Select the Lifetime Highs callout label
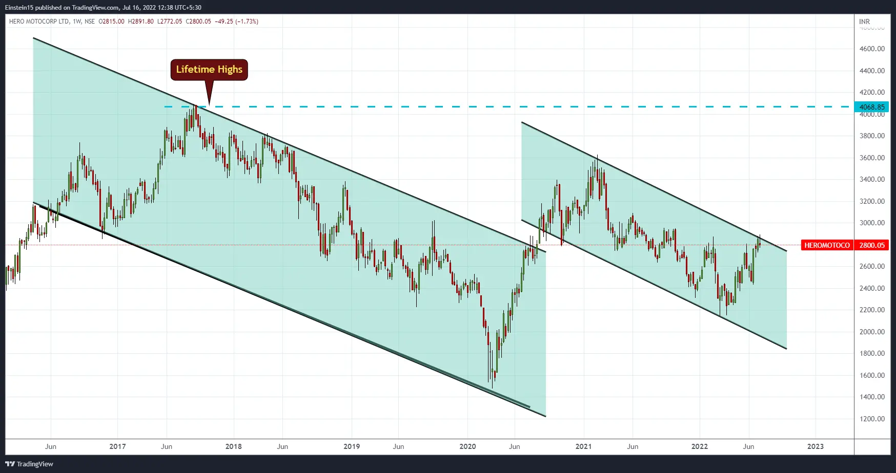Screen dimensions: 896x473 209,70
